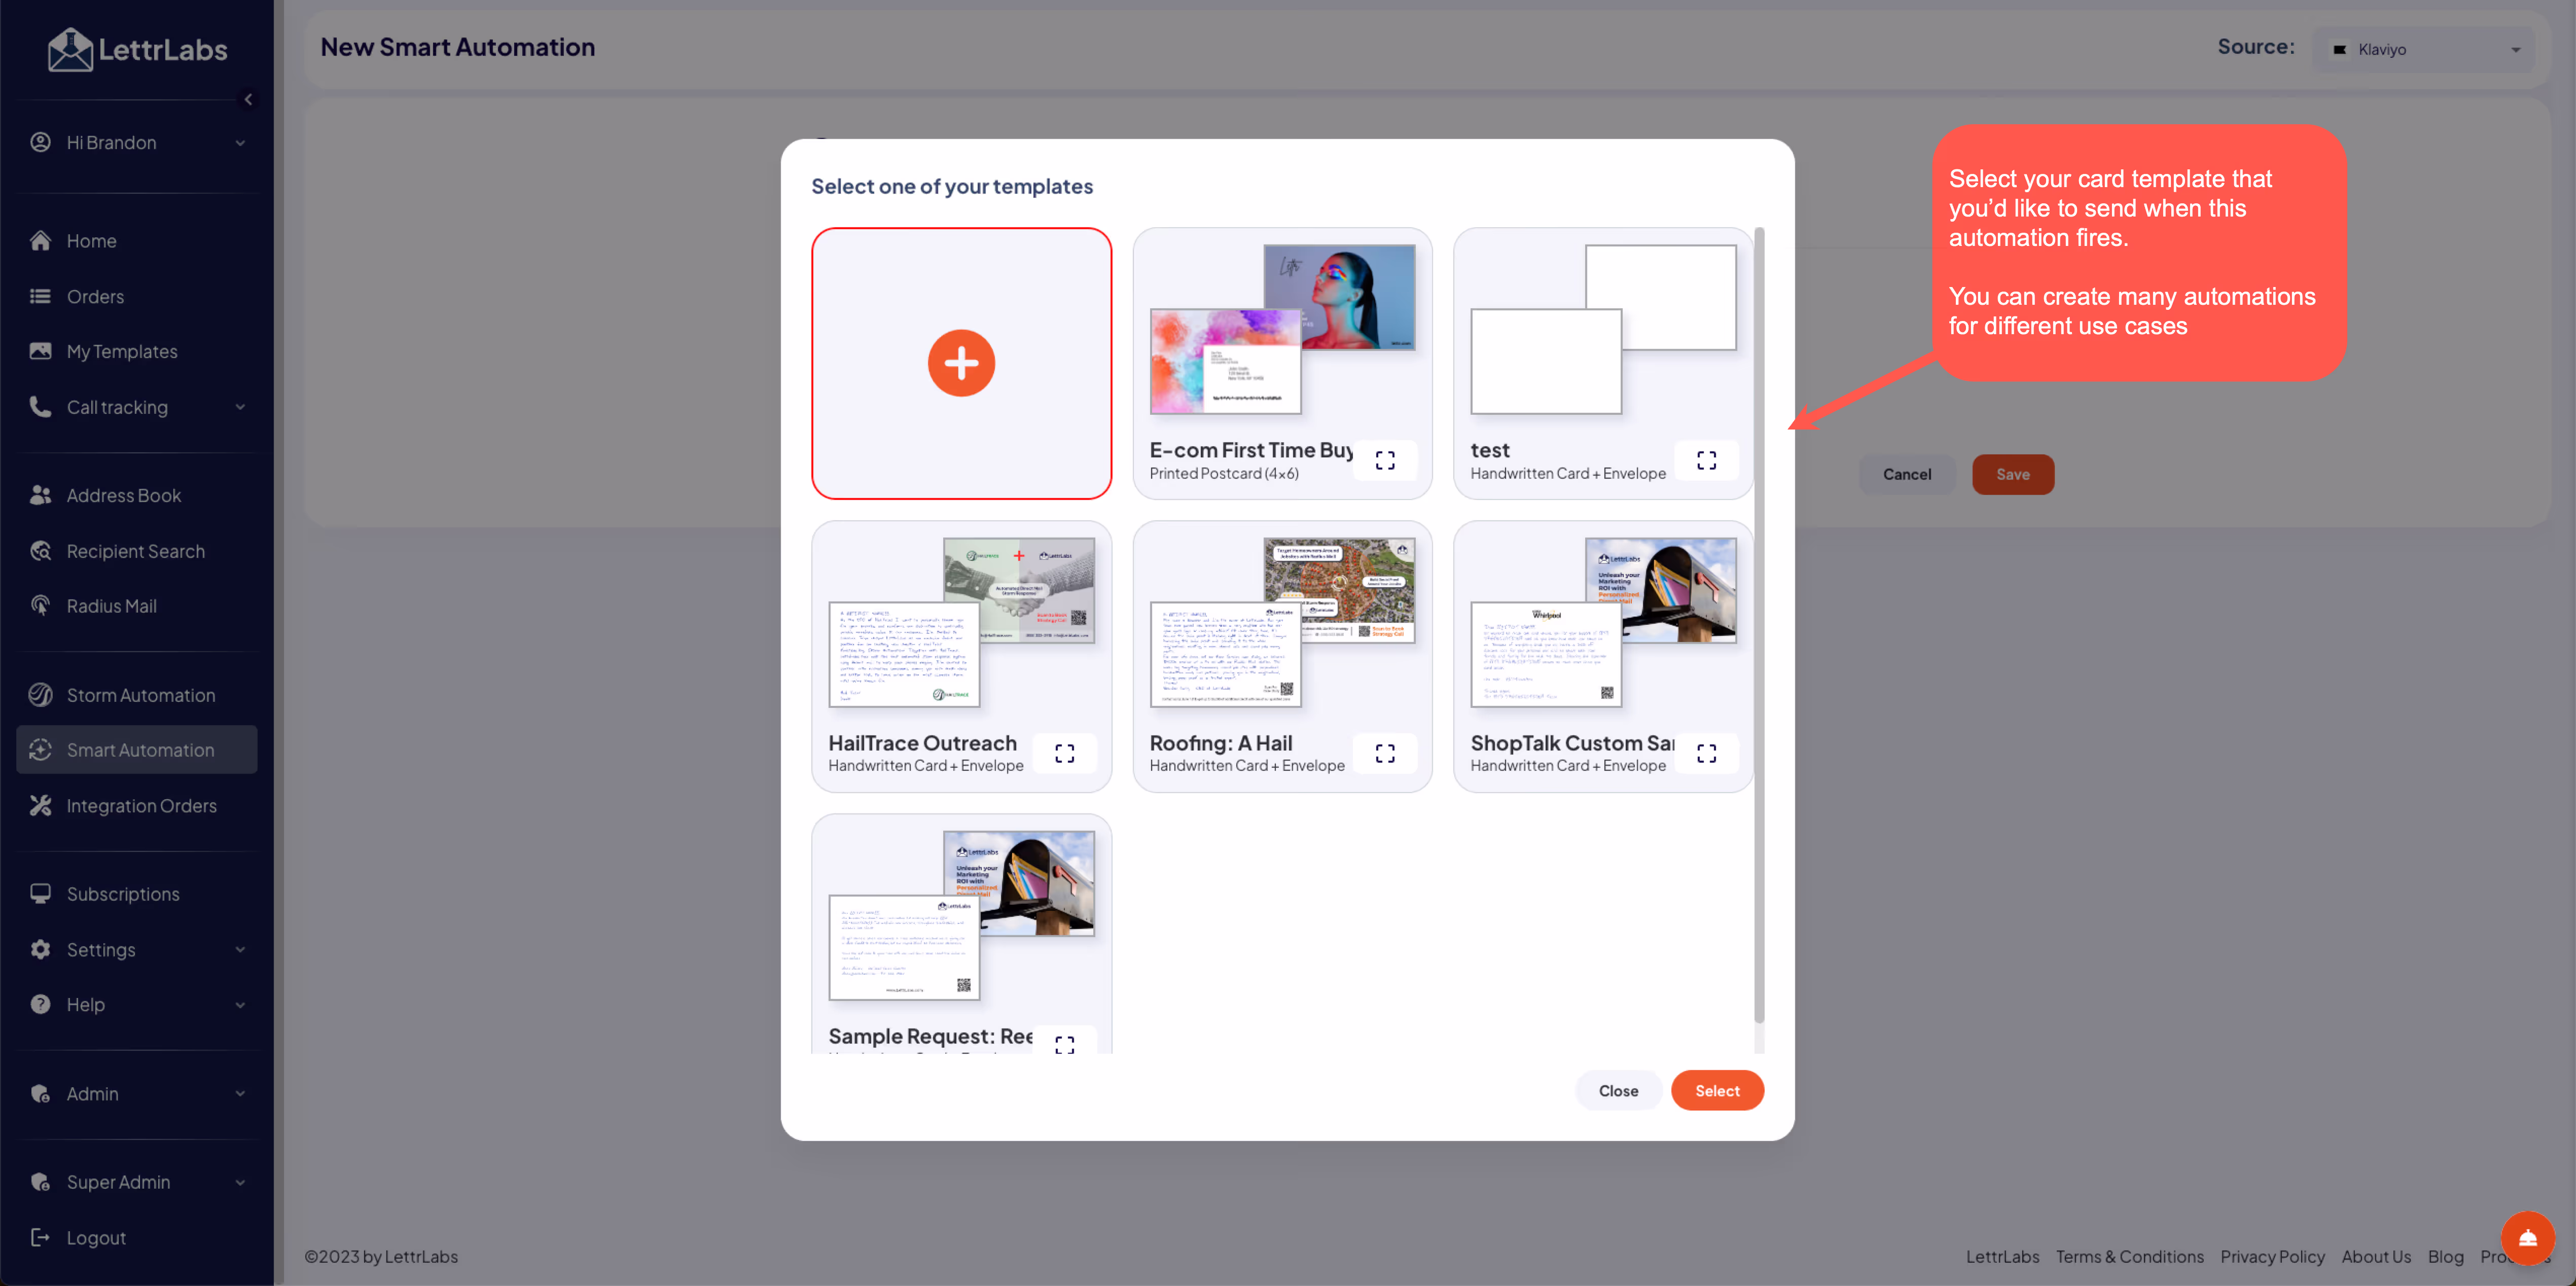Open the LettrLabs footer link
Image resolution: width=2576 pixels, height=1286 pixels.
[2002, 1257]
